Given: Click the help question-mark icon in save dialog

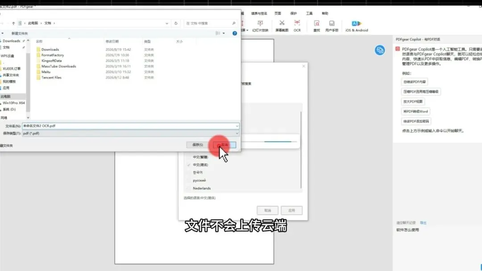Looking at the screenshot, I should click(235, 33).
